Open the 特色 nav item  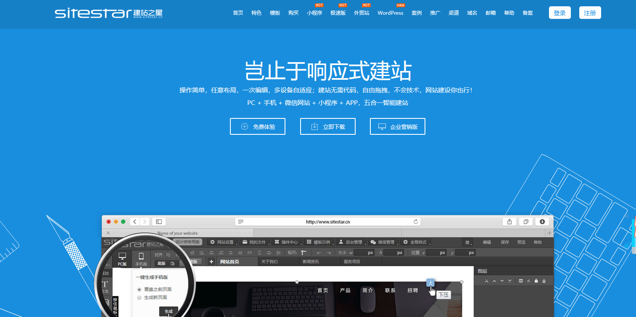coord(256,13)
